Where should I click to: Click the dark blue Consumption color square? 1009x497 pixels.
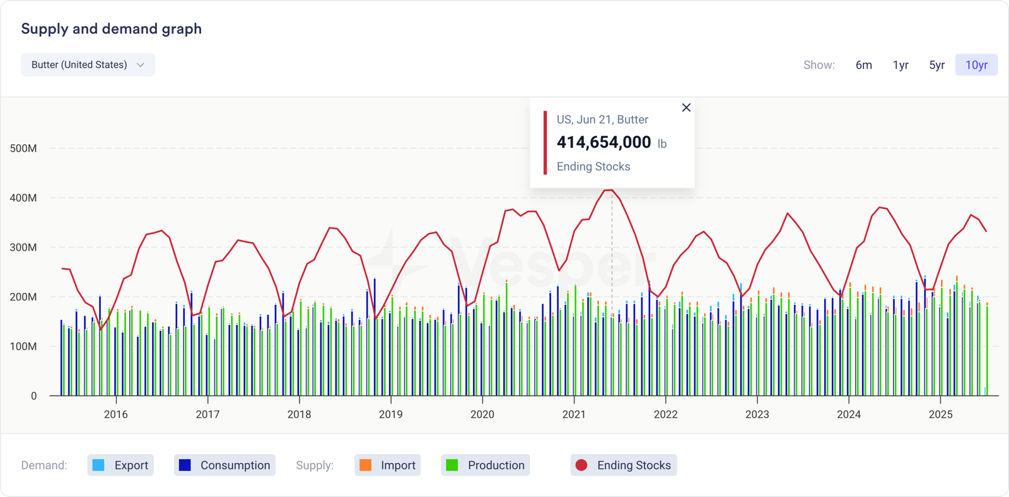coord(185,466)
